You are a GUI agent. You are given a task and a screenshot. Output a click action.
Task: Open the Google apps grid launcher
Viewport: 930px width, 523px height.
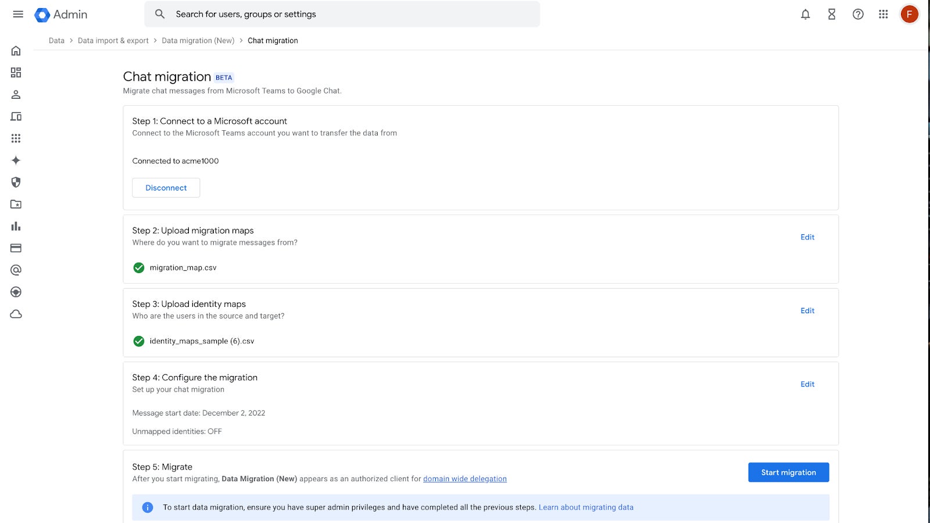tap(884, 15)
